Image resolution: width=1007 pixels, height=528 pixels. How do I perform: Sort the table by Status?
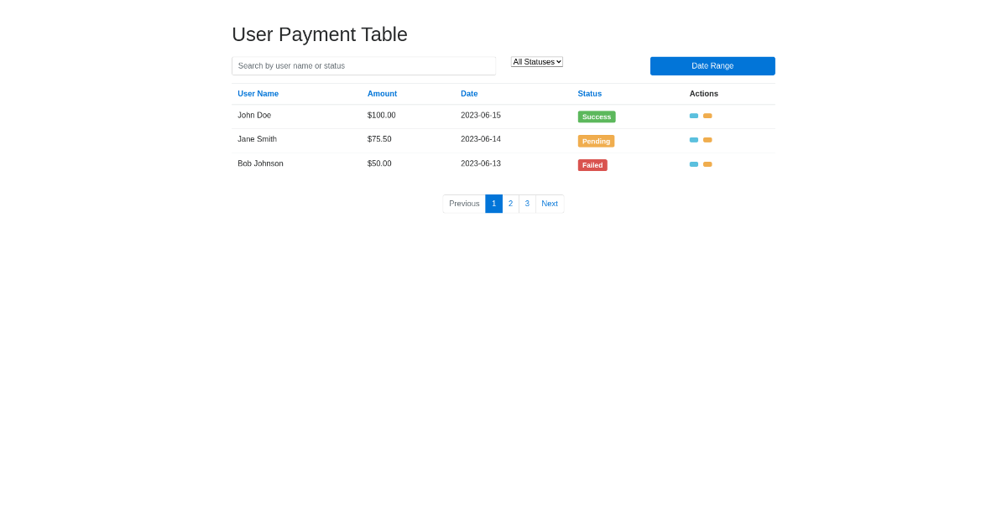[x=590, y=93]
